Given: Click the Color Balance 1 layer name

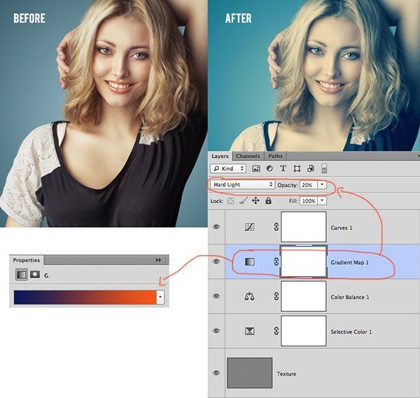Looking at the screenshot, I should (x=350, y=297).
